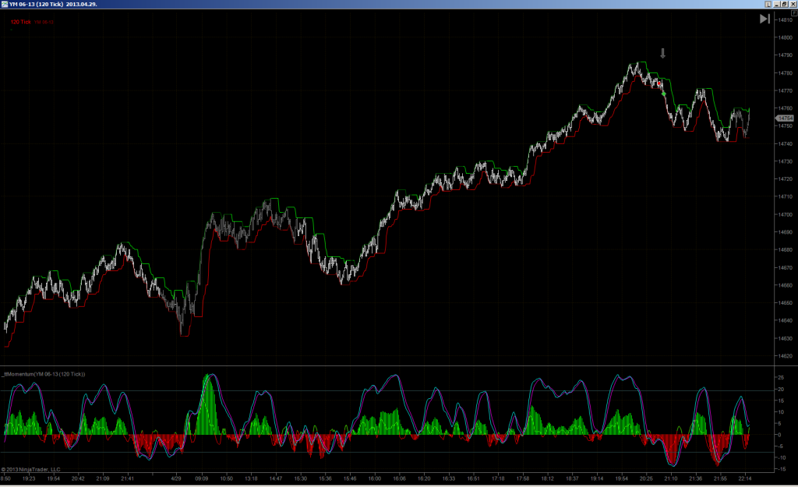The image size is (798, 487).
Task: Click the 'L' link button in the title bar
Action: [768, 4]
